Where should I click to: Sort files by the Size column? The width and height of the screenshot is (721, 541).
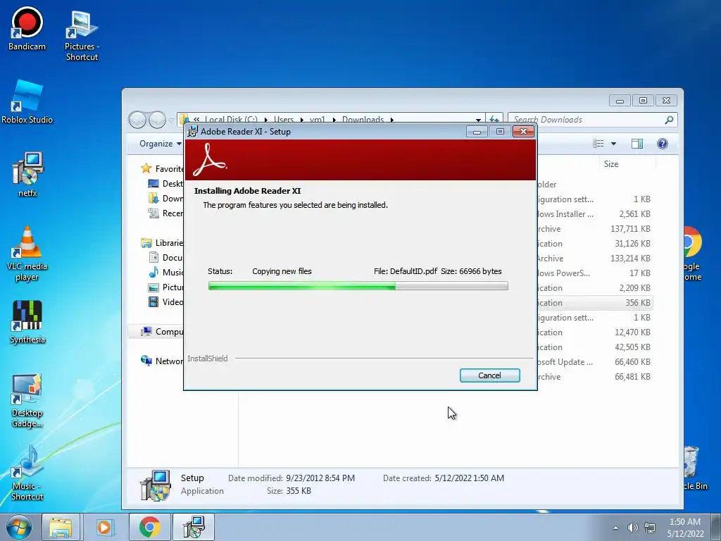pyautogui.click(x=611, y=164)
